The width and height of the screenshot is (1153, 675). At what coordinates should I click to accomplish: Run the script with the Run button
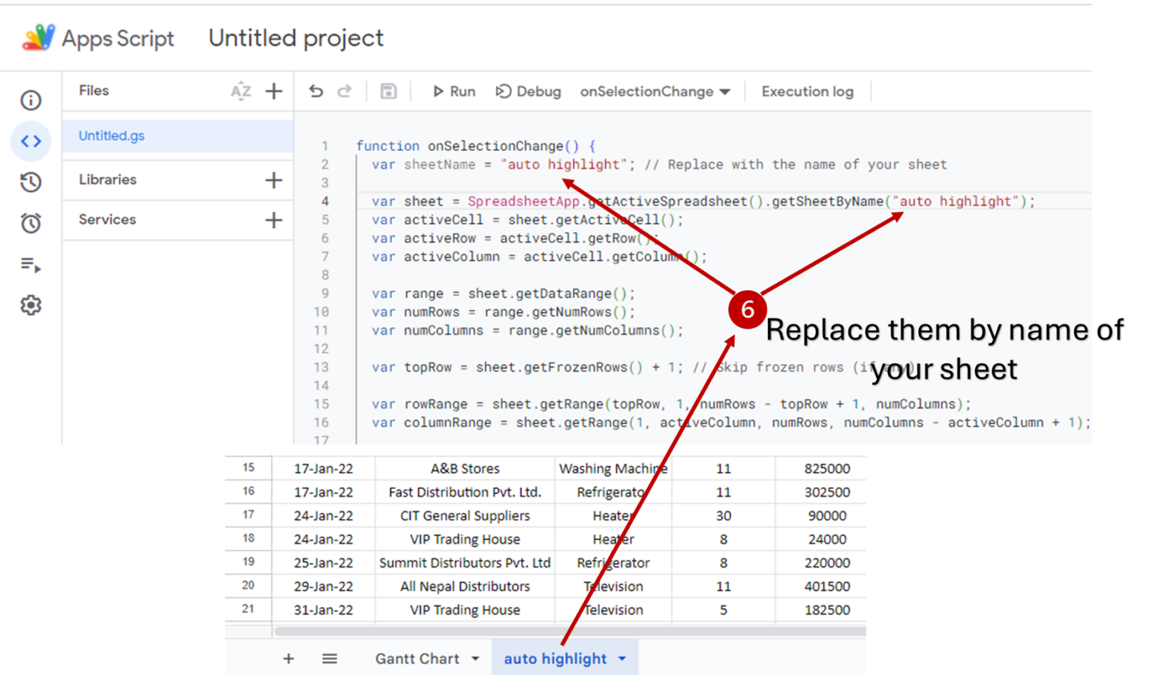(x=454, y=91)
